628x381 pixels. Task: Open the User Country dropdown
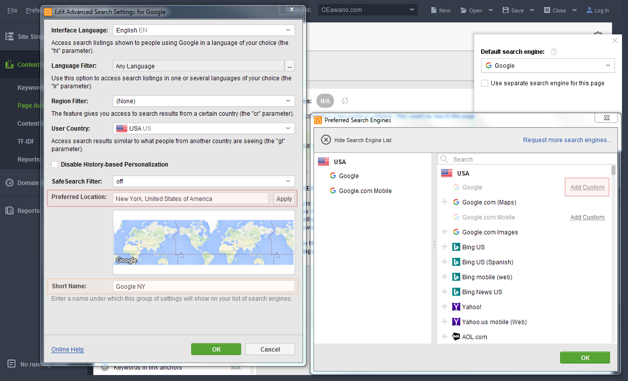[x=204, y=128]
